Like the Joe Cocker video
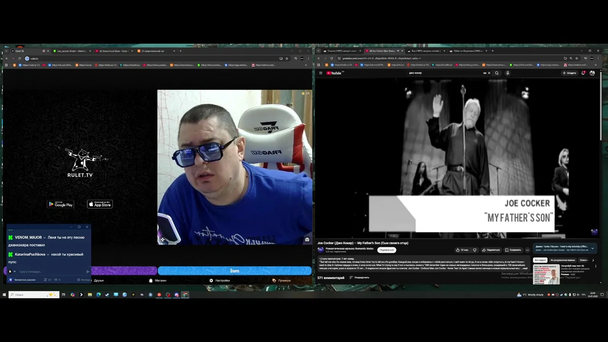The height and width of the screenshot is (342, 608). (462, 250)
